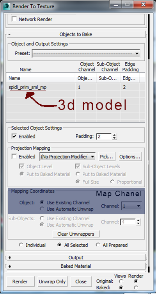Select Use Automatic Unwrap for Object
The image size is (156, 294).
(42, 209)
